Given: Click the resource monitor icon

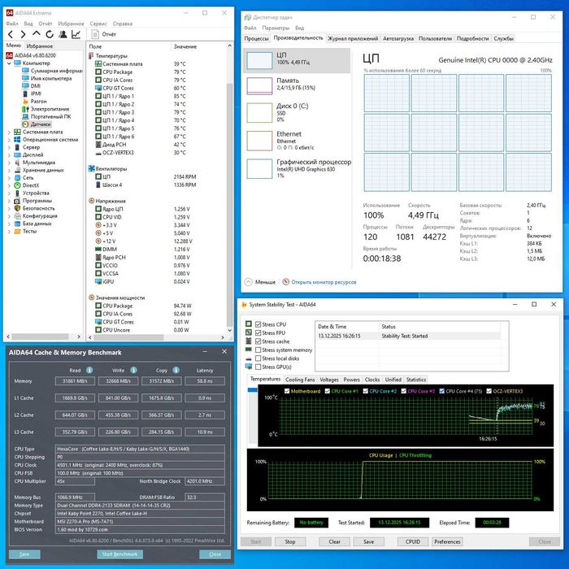Looking at the screenshot, I should pyautogui.click(x=286, y=281).
